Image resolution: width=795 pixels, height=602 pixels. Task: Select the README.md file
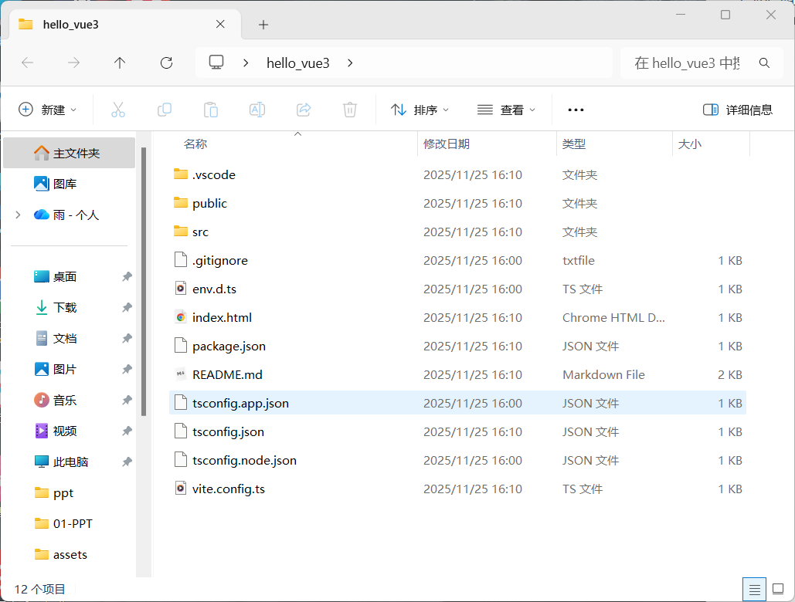click(457, 374)
